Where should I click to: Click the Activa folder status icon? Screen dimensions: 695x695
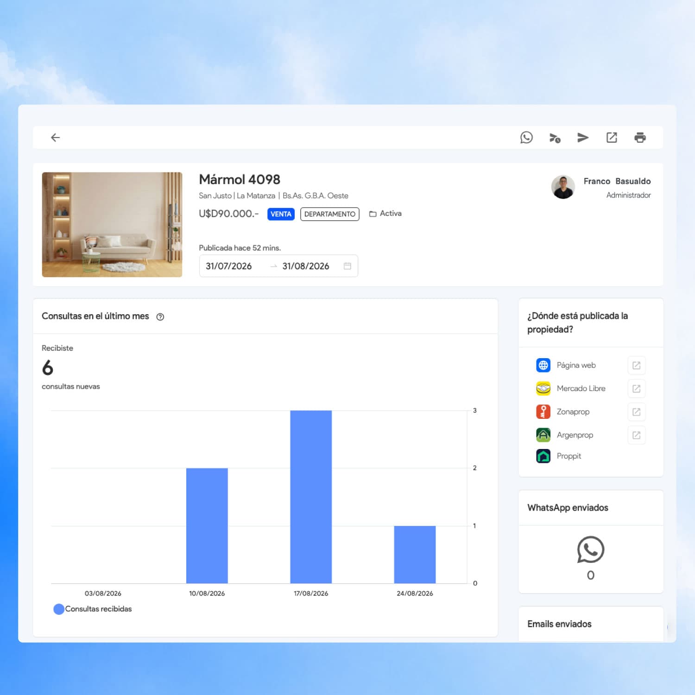(x=373, y=214)
